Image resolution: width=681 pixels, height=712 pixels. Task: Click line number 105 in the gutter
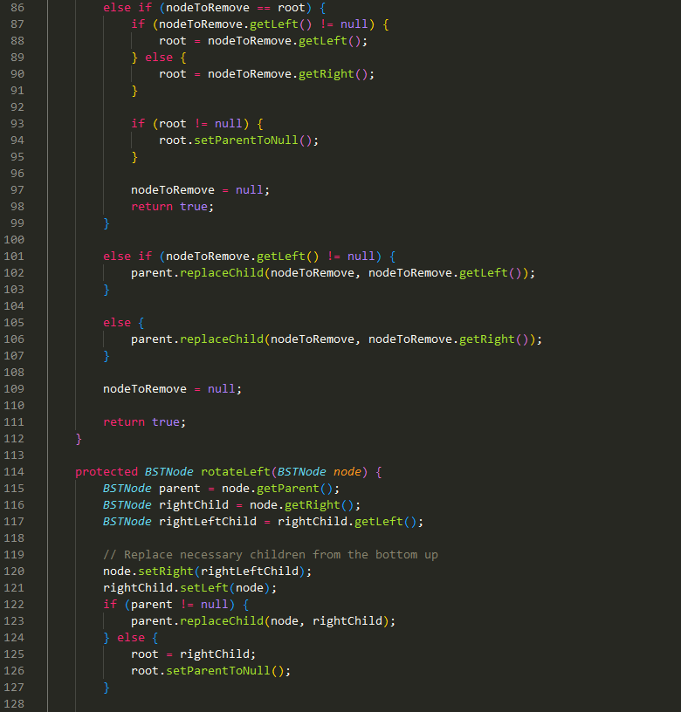pos(14,323)
